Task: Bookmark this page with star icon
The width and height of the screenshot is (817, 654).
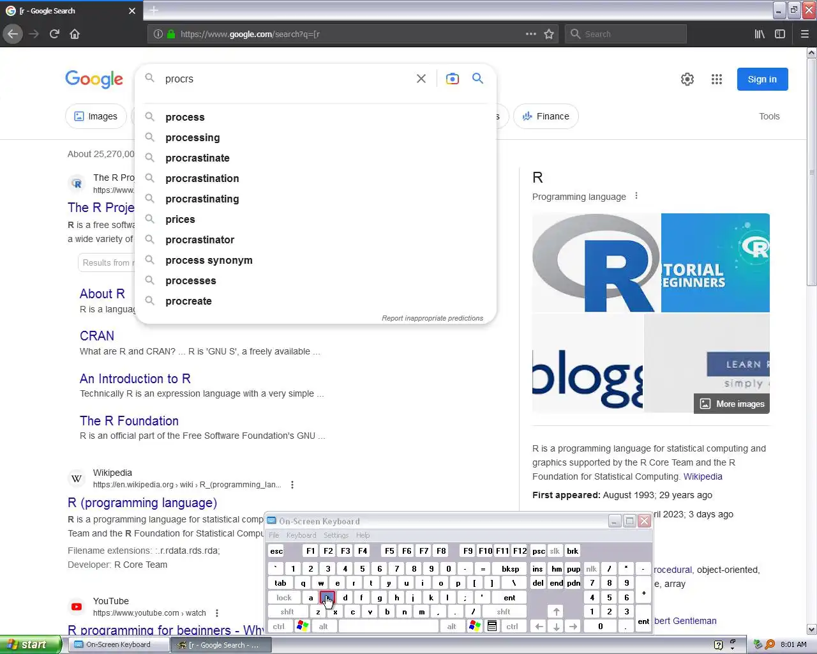Action: click(549, 34)
